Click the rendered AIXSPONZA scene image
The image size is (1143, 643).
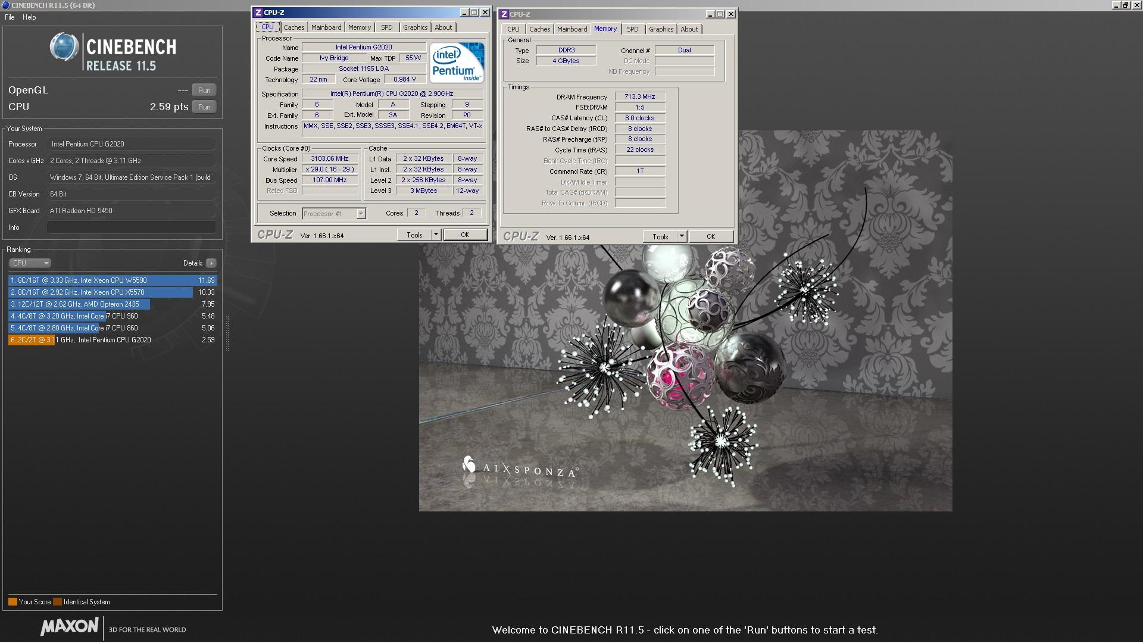click(685, 377)
